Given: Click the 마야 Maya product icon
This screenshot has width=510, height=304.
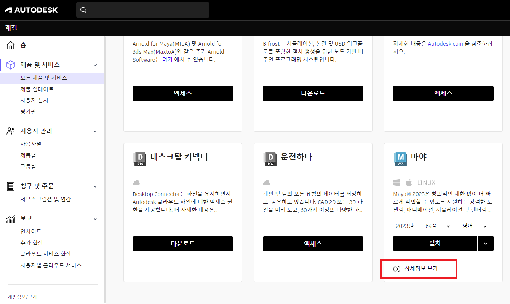Looking at the screenshot, I should pyautogui.click(x=400, y=159).
